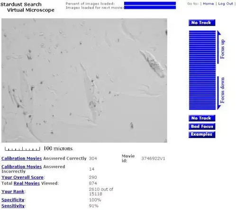Click the Percent of images loaded bar
236x210 pixels.
[x=150, y=3]
